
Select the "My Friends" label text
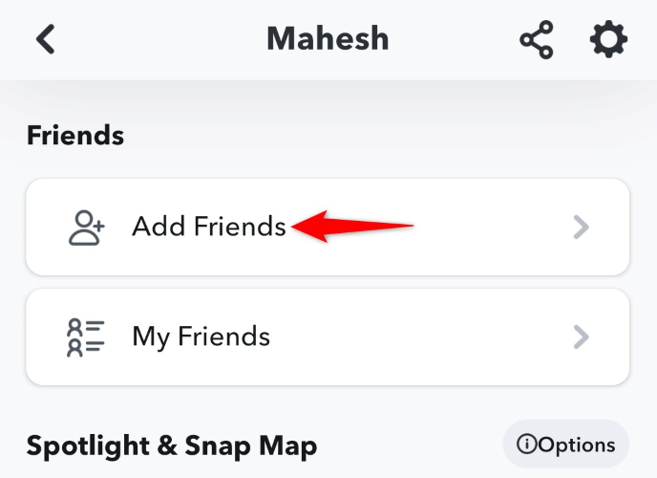pyautogui.click(x=201, y=337)
